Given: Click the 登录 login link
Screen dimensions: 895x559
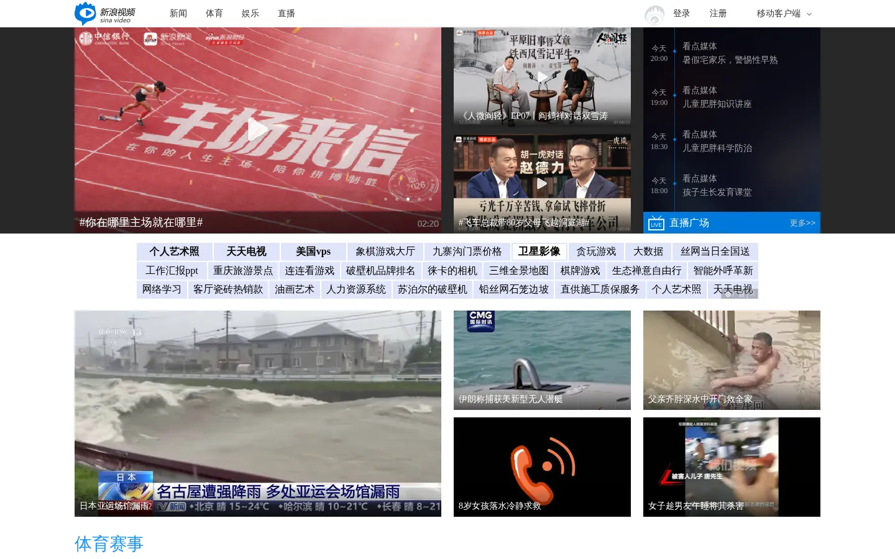Looking at the screenshot, I should pos(681,14).
